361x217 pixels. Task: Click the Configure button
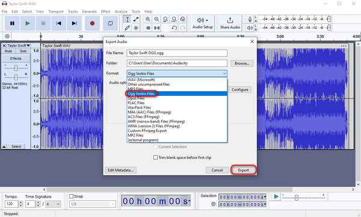click(x=240, y=90)
